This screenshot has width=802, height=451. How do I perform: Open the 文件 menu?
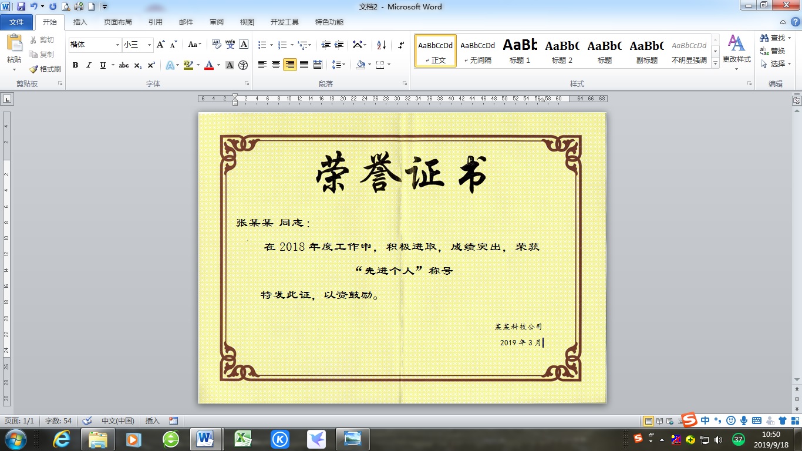click(17, 22)
